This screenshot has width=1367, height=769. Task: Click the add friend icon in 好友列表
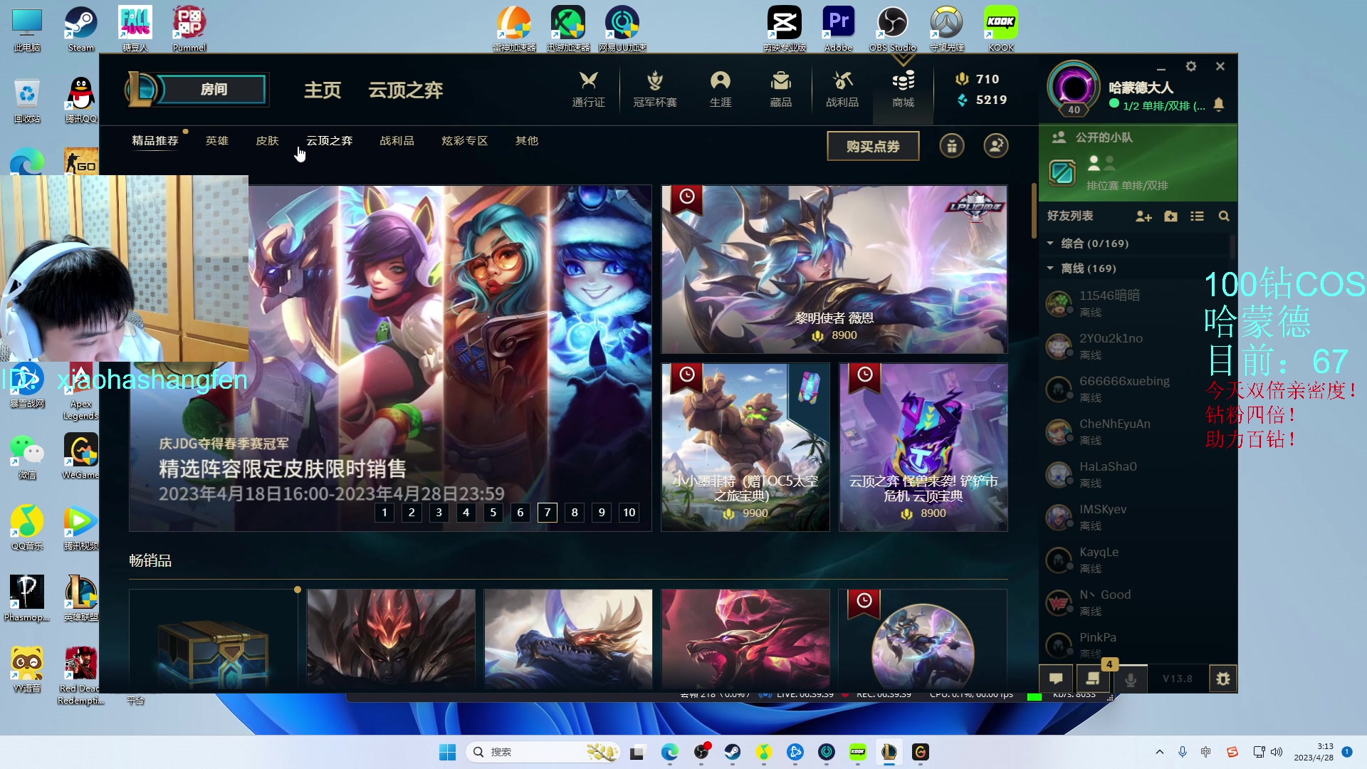pos(1143,216)
